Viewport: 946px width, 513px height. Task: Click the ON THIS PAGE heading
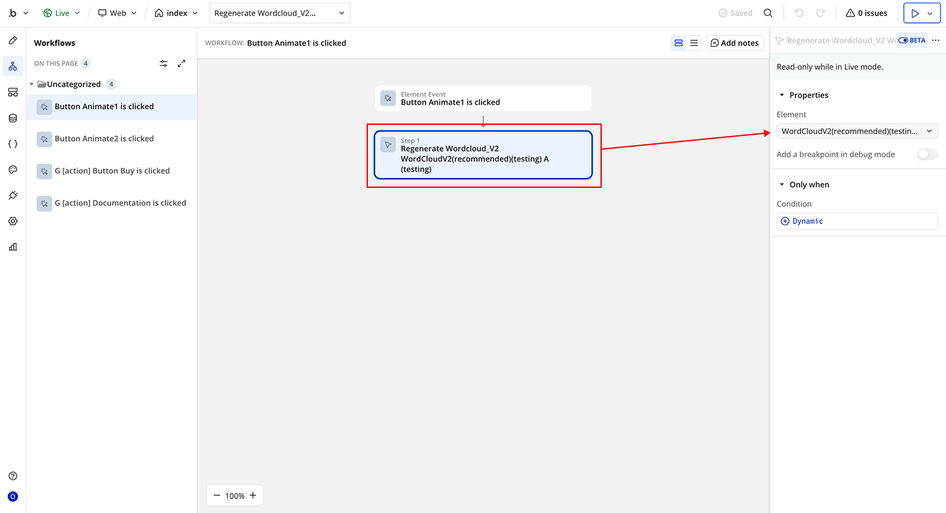pyautogui.click(x=56, y=64)
